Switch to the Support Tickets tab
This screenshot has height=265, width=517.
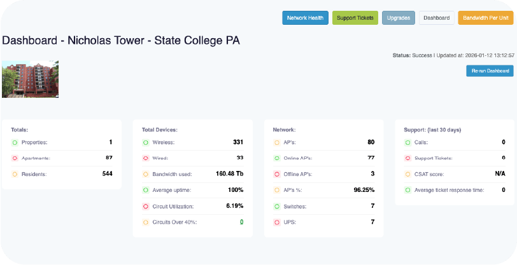(x=355, y=18)
